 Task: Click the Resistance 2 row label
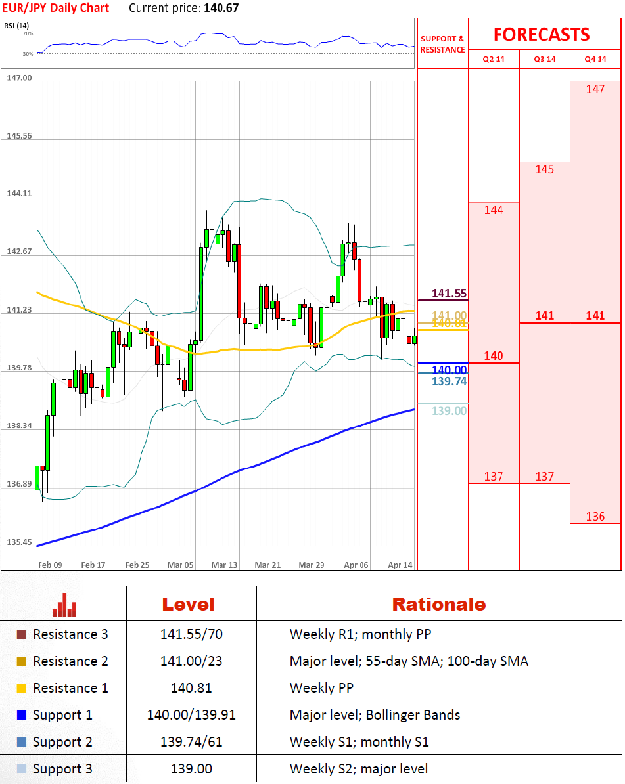pos(70,661)
